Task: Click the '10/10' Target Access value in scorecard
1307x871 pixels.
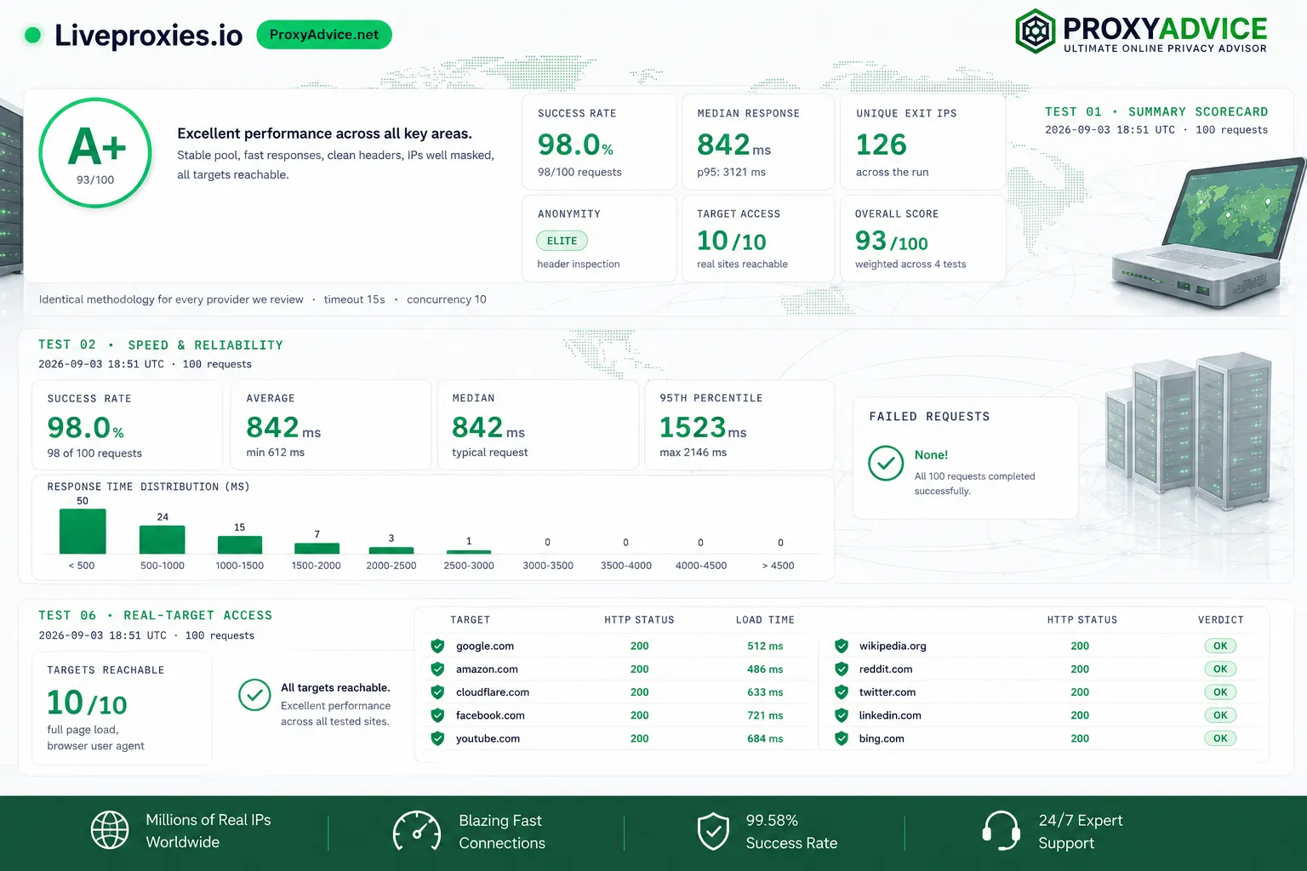Action: point(732,241)
